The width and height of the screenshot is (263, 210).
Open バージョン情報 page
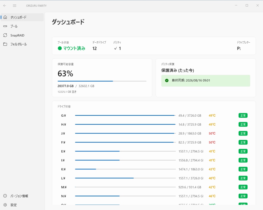click(22, 196)
